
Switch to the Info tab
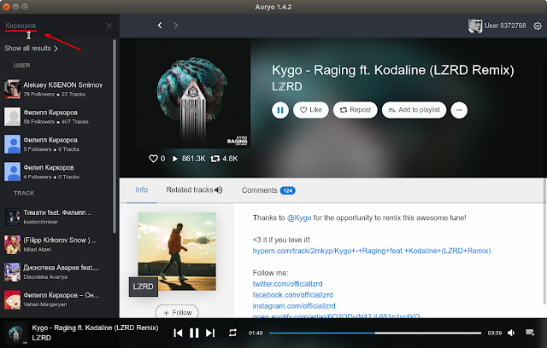(142, 190)
